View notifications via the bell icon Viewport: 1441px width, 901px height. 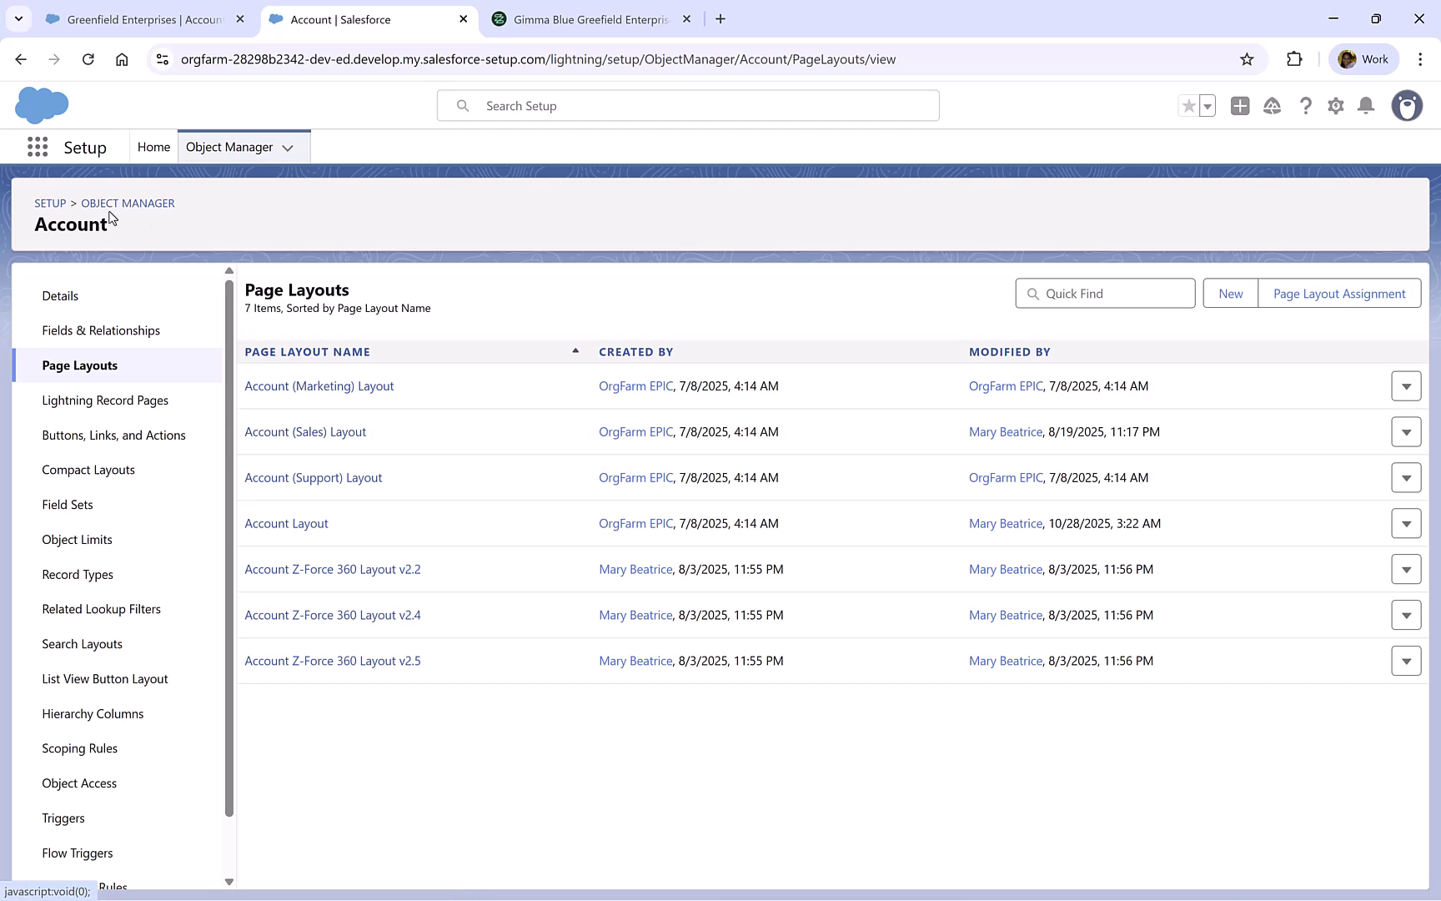click(x=1365, y=106)
